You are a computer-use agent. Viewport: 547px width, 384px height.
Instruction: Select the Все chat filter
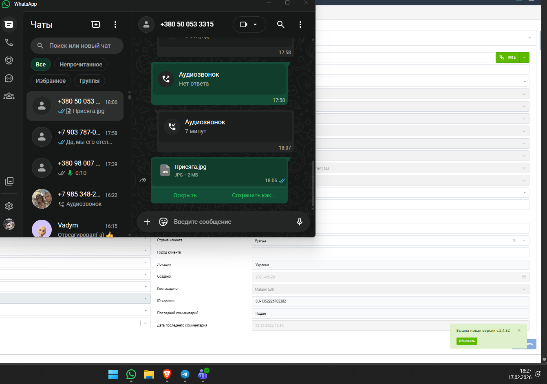tap(41, 64)
